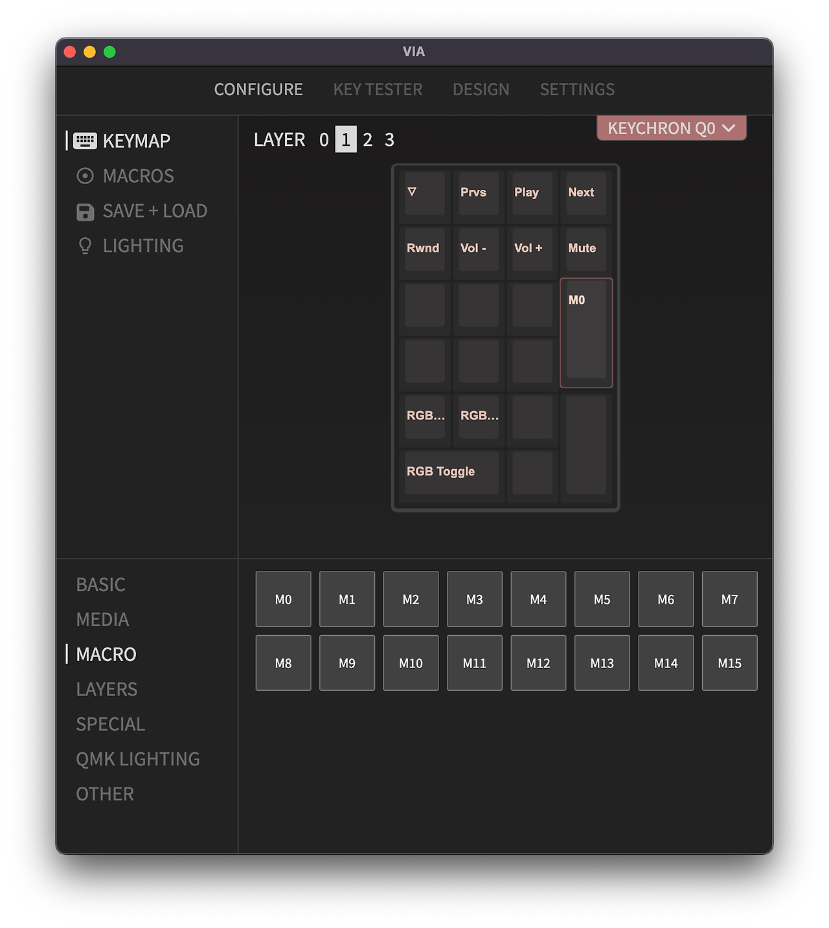Open the DESIGN tab
The height and width of the screenshot is (928, 829).
coord(481,89)
